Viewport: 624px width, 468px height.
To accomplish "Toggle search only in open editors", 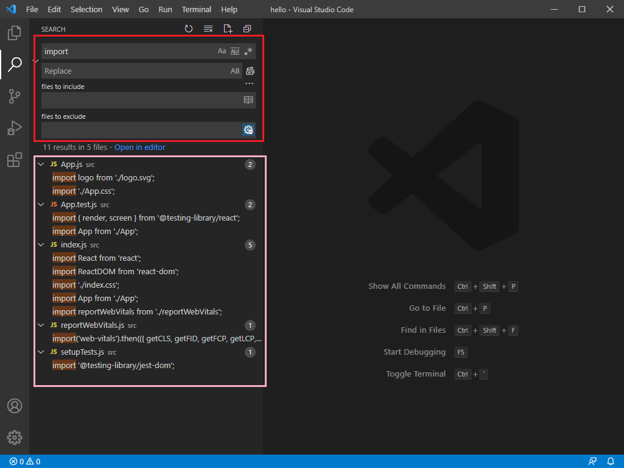I will point(248,100).
